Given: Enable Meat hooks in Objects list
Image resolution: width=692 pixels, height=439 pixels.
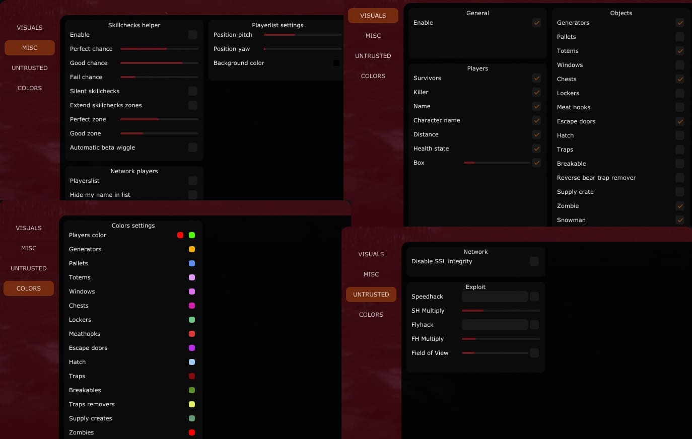Looking at the screenshot, I should (680, 107).
